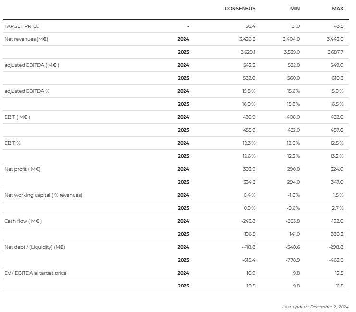The height and width of the screenshot is (312, 356).
Task: Select the TARGET PRICE row label
Action: click(x=22, y=26)
